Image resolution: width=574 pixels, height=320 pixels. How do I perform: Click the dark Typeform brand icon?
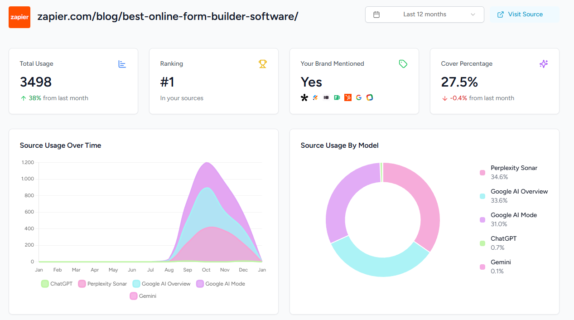point(326,97)
